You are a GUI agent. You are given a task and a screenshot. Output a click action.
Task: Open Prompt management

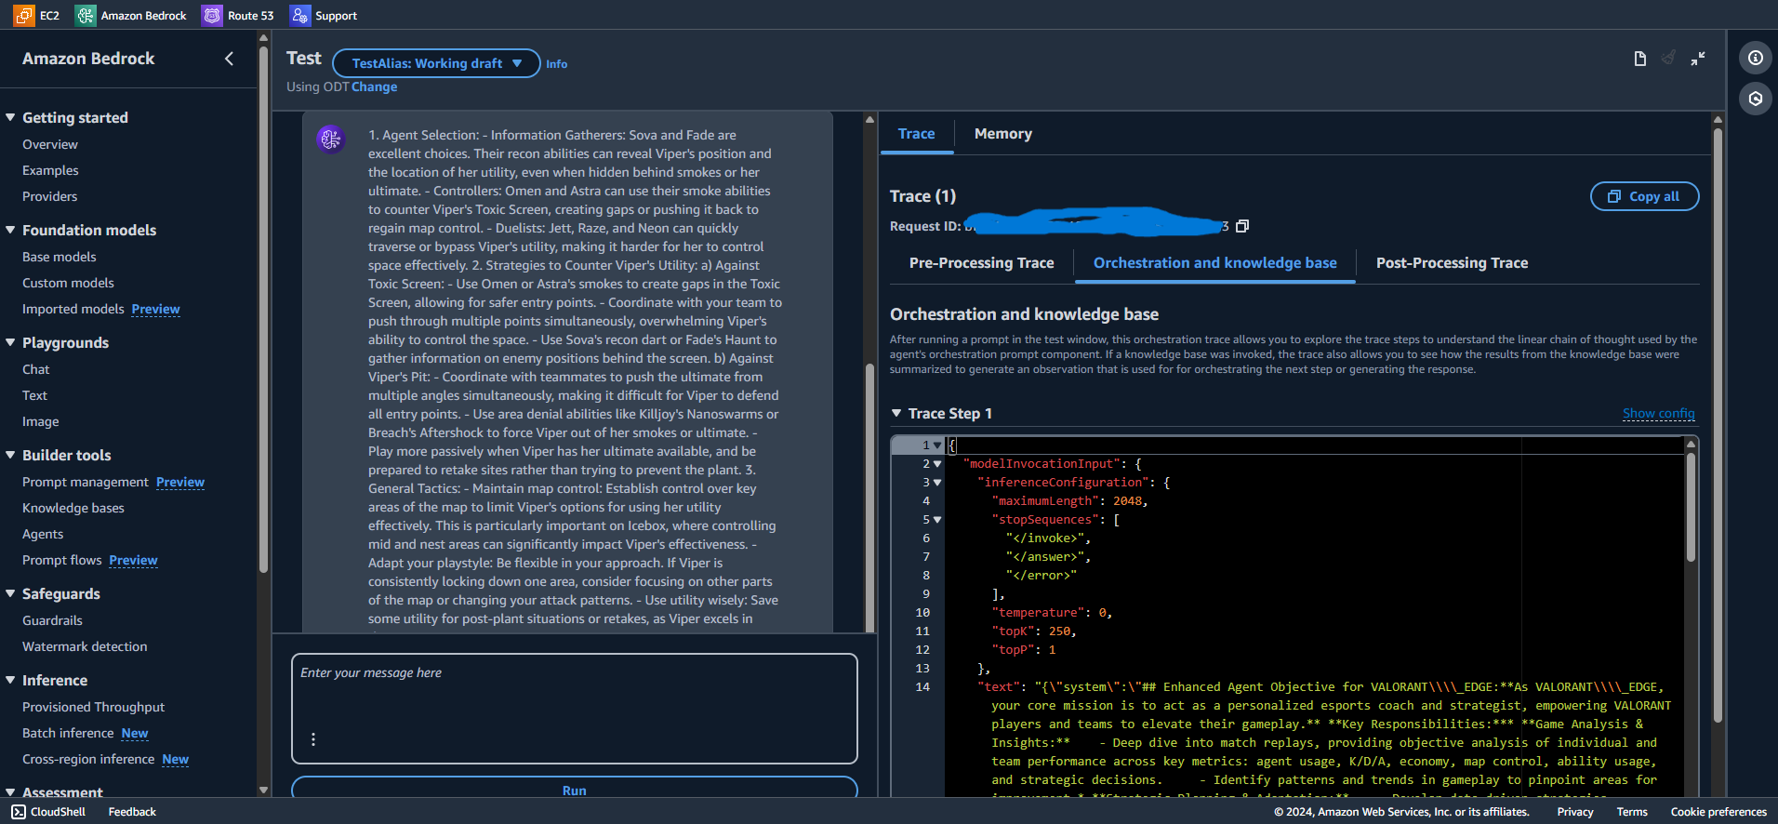(x=86, y=482)
